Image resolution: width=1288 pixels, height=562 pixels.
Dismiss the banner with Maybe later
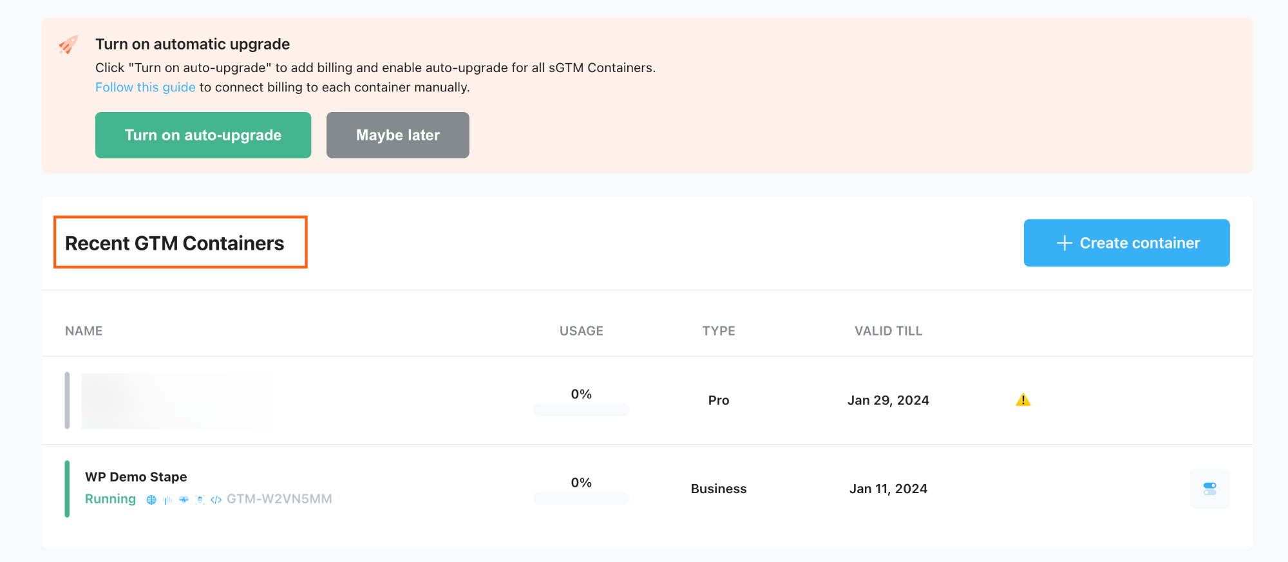(397, 135)
